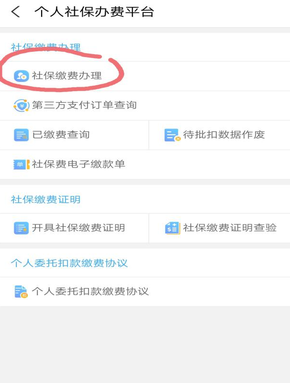The height and width of the screenshot is (383, 290).
Task: Tap the 开具社保缴费证明 blue list icon
Action: [x=21, y=228]
